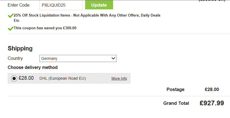Click green checkmark beside coupon saved message
This screenshot has height=118, width=230.
(x=11, y=28)
